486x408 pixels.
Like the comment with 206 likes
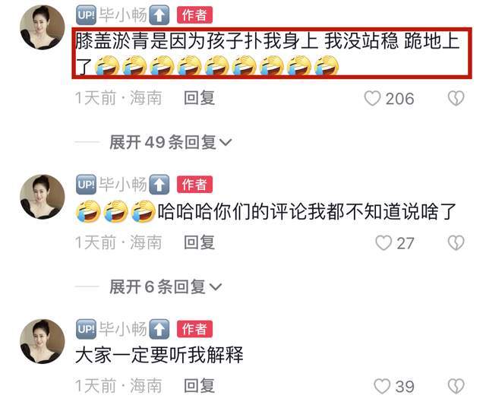(x=372, y=99)
